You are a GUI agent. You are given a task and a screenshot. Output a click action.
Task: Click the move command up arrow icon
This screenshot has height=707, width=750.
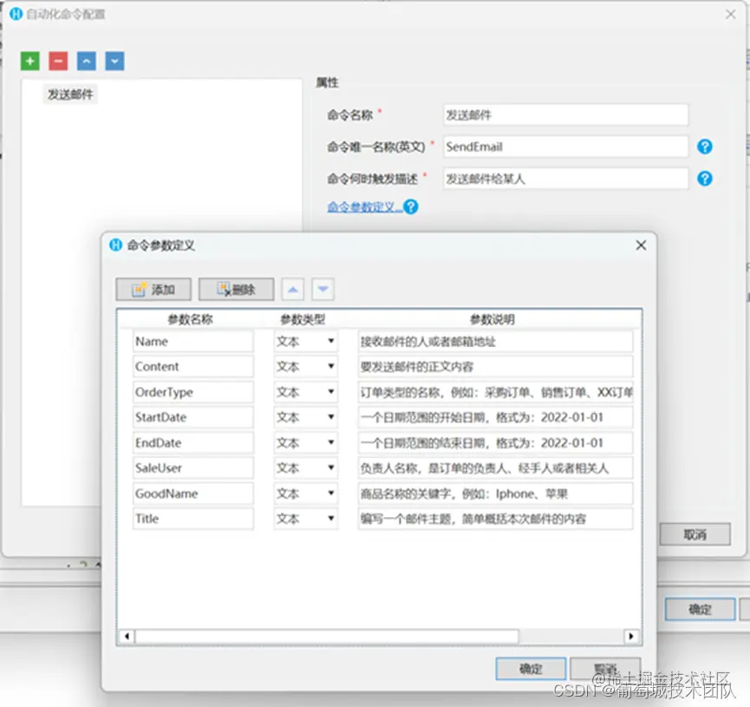(x=85, y=61)
